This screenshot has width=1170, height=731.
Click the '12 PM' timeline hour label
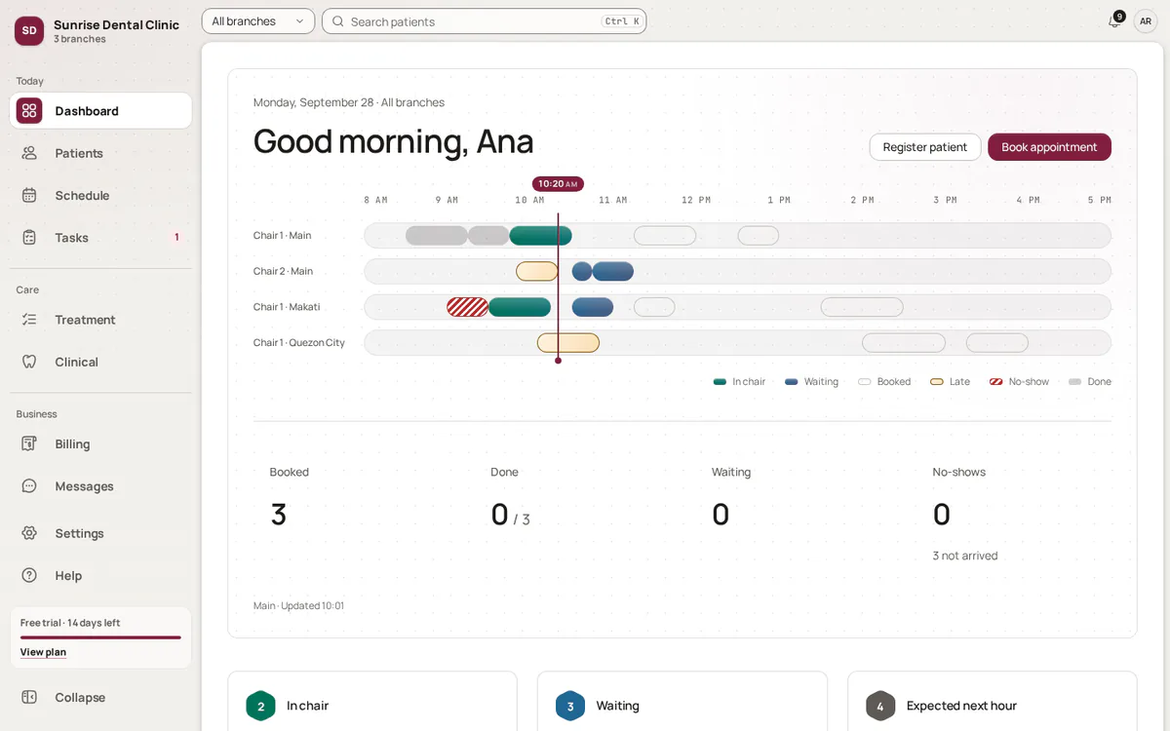coord(696,200)
